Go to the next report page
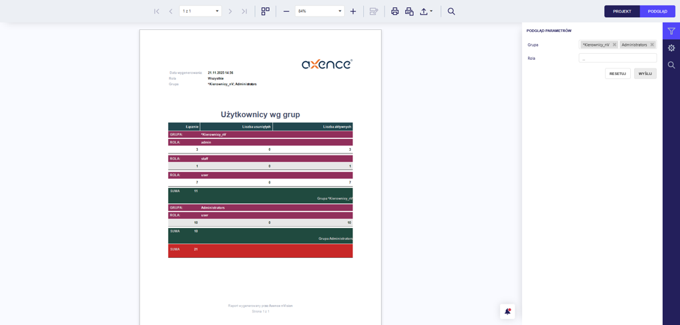This screenshot has height=325, width=680. click(230, 11)
